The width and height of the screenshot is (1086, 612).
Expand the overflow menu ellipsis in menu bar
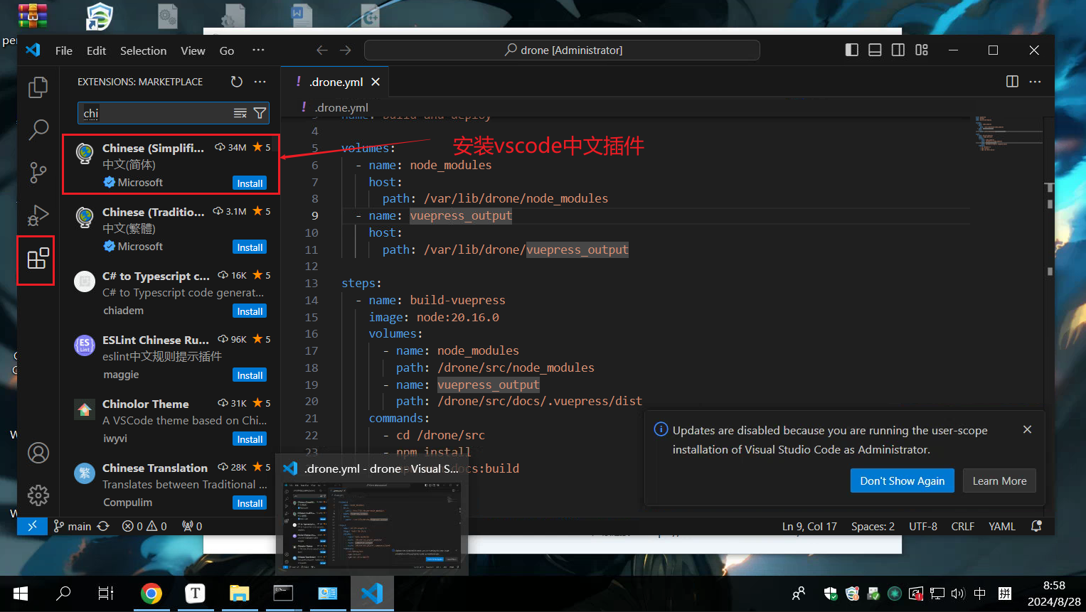pos(258,50)
